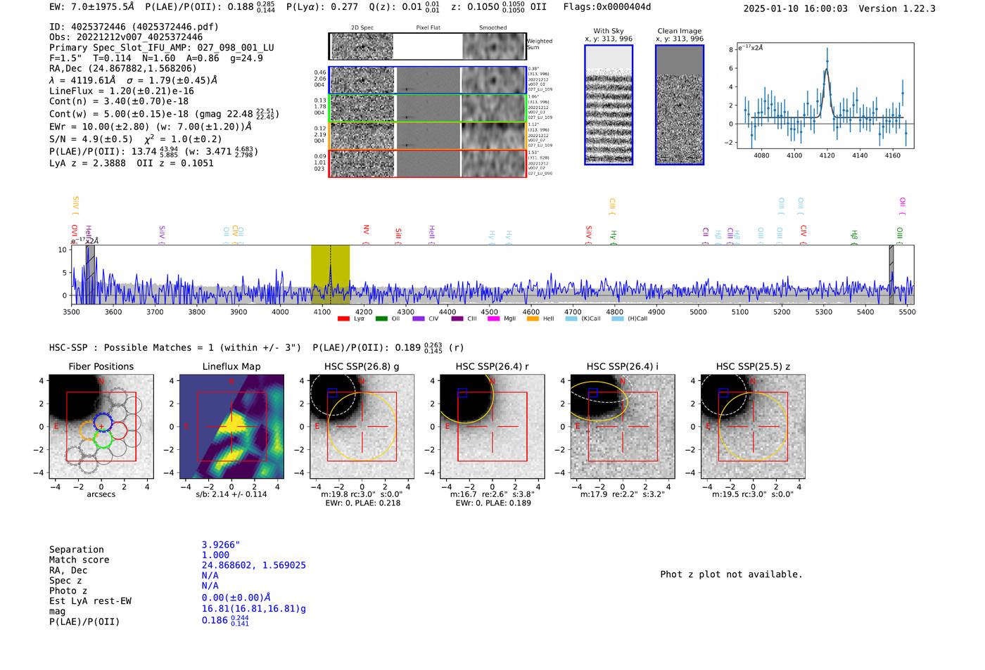985x670 pixels.
Task: Click the Lyα red legend swatch
Action: tap(343, 319)
